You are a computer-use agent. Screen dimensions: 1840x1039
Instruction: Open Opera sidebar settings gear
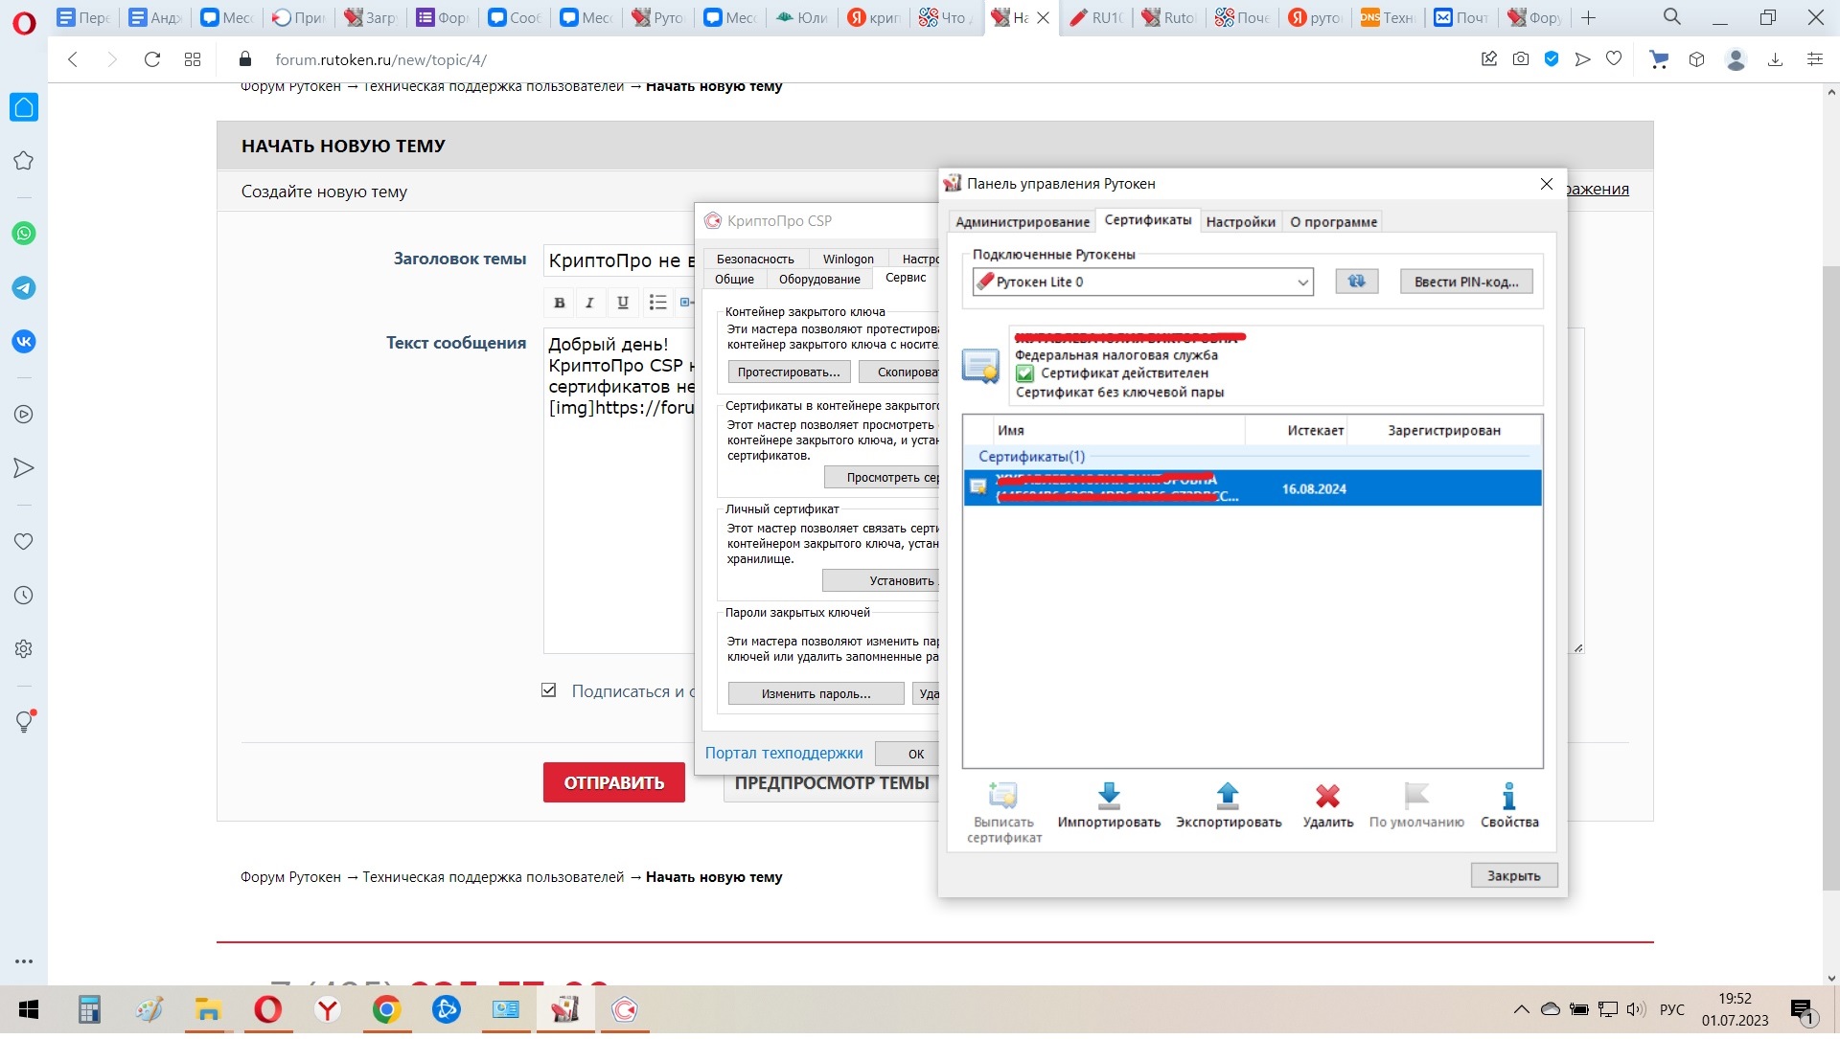pyautogui.click(x=24, y=649)
